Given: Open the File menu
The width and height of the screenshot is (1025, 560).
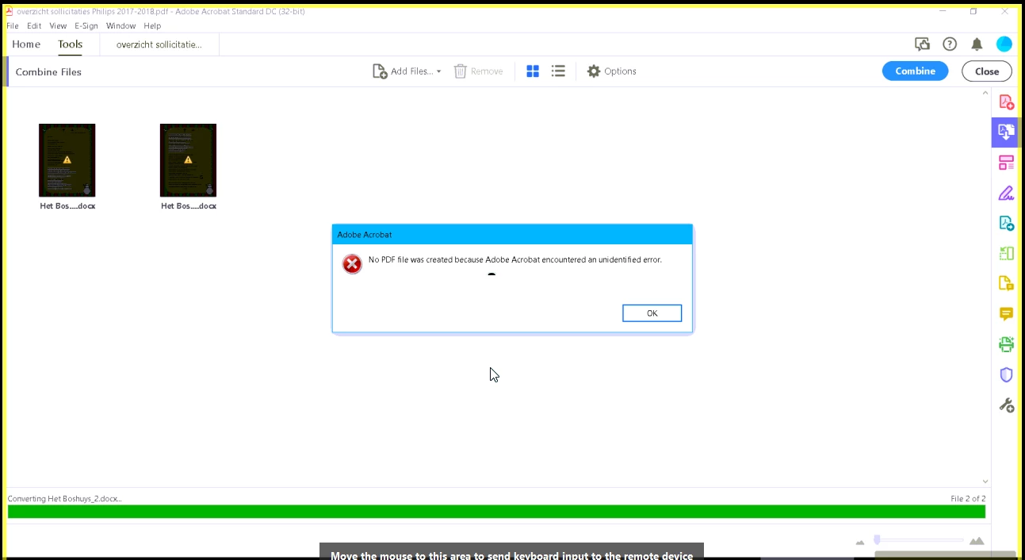Looking at the screenshot, I should point(13,26).
